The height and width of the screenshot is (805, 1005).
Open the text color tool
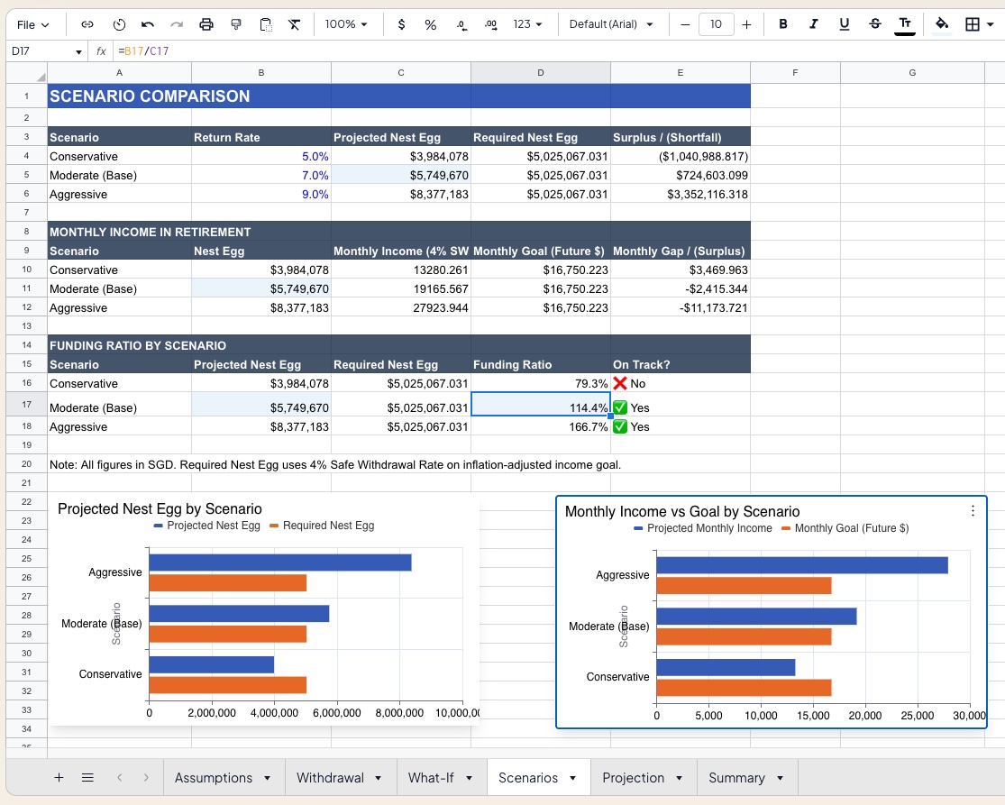tap(905, 25)
